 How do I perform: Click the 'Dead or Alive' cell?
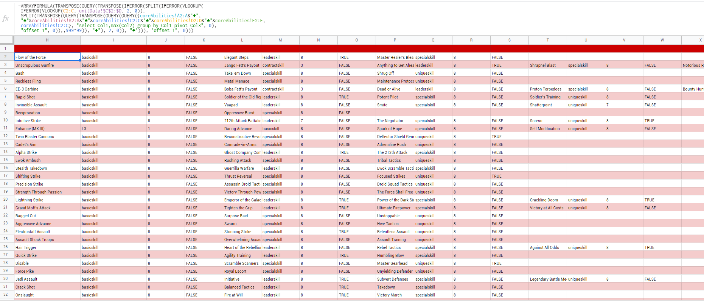395,89
